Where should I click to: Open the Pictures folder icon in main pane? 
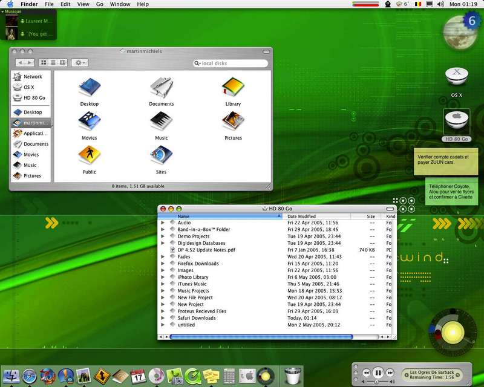click(x=233, y=122)
